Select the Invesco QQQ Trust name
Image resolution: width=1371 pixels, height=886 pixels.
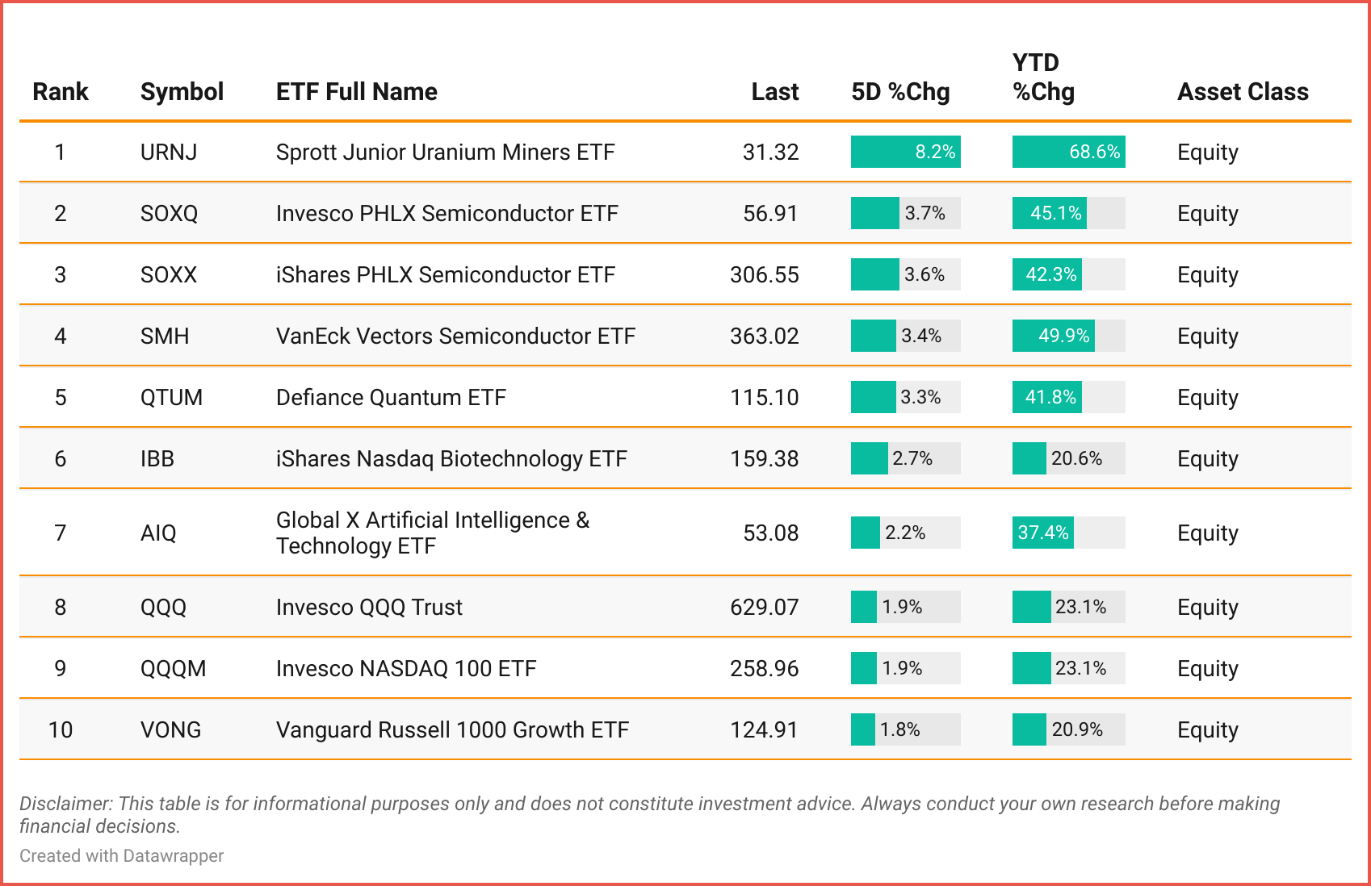[x=369, y=608]
